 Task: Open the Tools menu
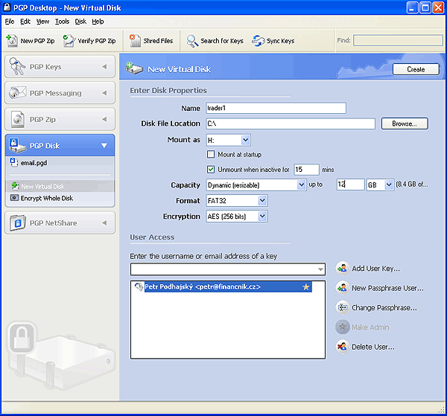coord(62,22)
